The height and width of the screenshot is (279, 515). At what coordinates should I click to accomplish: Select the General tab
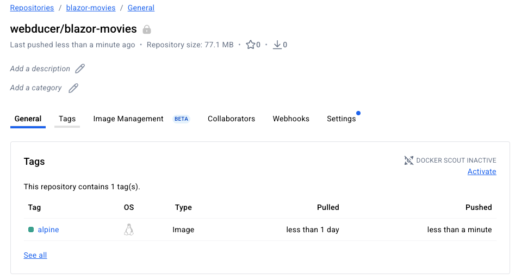[x=28, y=119]
